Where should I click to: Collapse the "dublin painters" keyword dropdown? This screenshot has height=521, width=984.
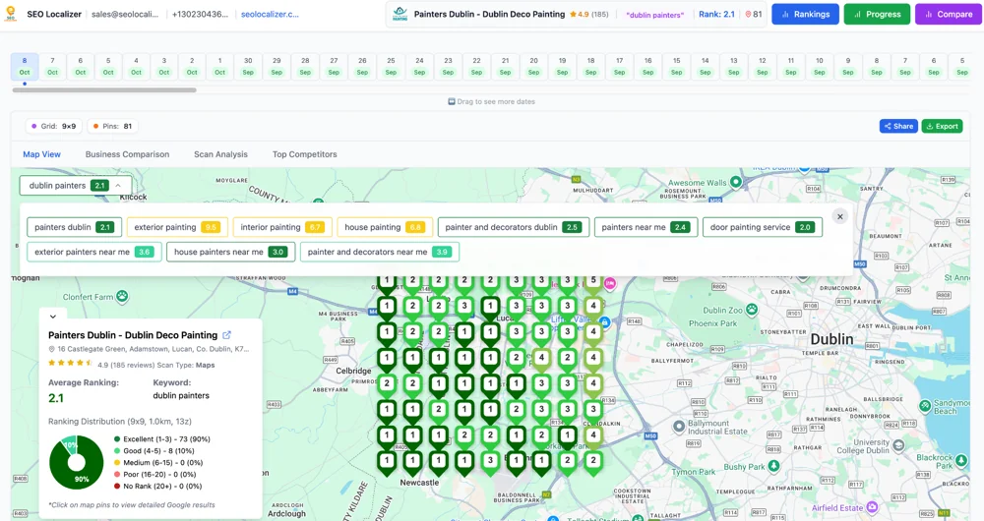tap(118, 185)
